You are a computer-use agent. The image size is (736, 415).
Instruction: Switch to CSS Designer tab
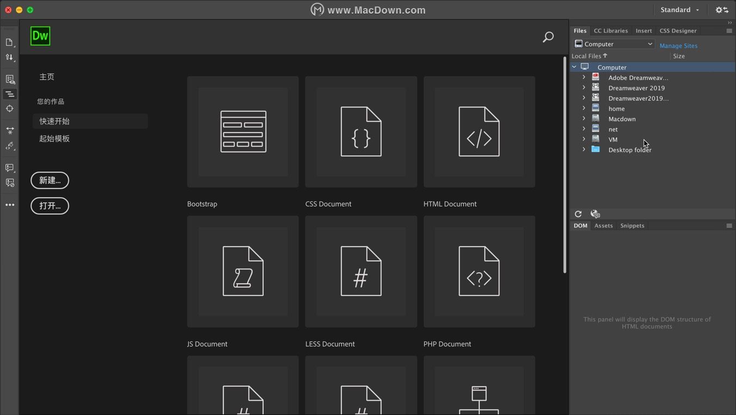click(678, 31)
